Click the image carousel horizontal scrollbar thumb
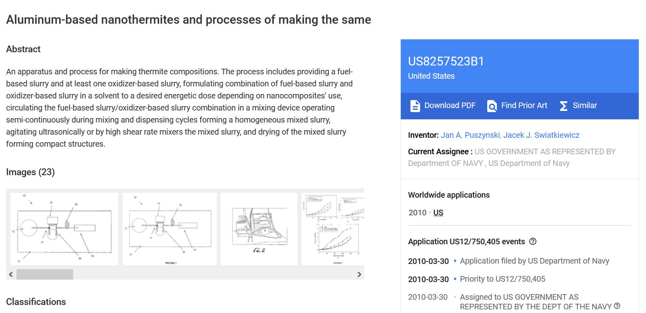Screen dimensions: 646x313 [x=45, y=274]
